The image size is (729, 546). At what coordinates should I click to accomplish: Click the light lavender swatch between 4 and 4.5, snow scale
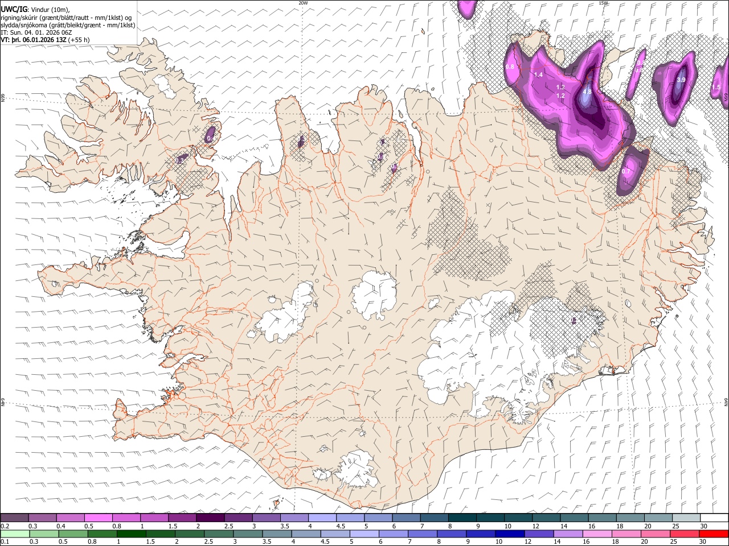click(322, 518)
